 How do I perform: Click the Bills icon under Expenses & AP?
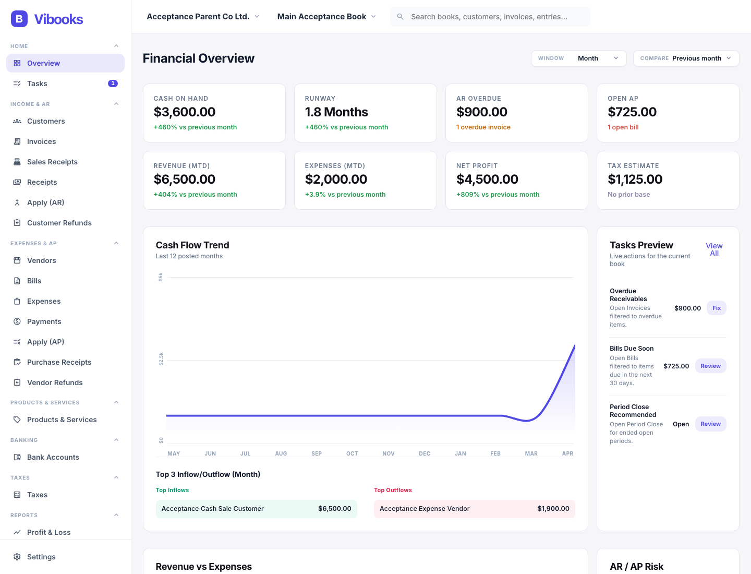[17, 281]
